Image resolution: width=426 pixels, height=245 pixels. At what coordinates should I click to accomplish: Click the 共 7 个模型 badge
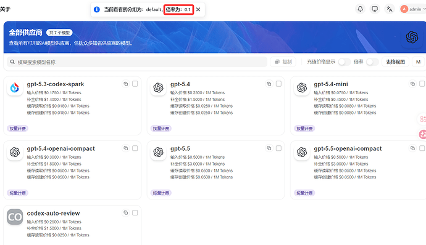[x=59, y=33]
